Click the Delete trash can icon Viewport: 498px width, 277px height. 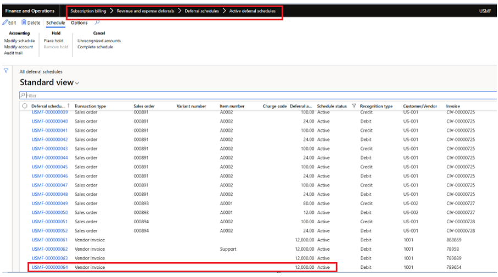click(x=24, y=23)
